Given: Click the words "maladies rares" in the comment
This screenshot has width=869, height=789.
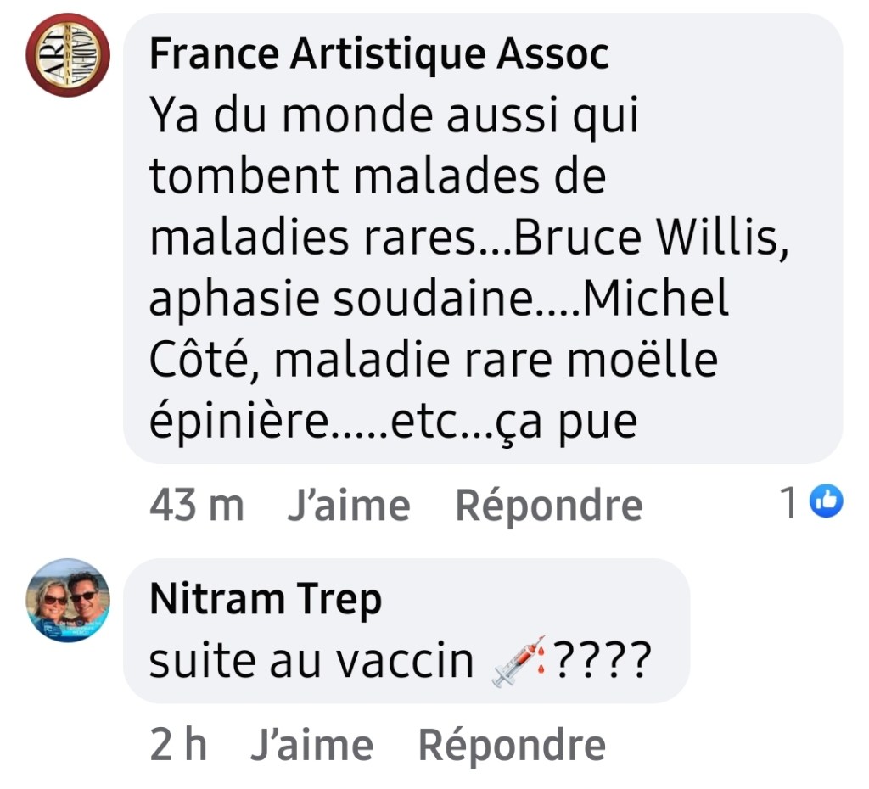Looking at the screenshot, I should click(x=312, y=239).
